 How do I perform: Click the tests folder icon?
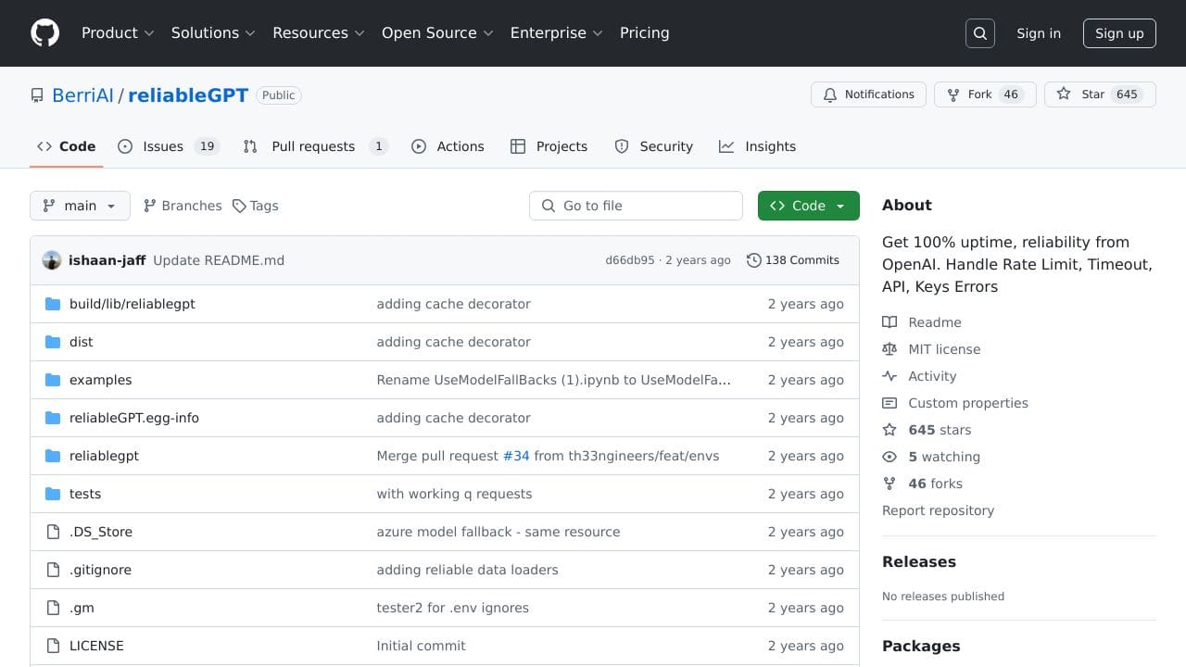pyautogui.click(x=53, y=494)
